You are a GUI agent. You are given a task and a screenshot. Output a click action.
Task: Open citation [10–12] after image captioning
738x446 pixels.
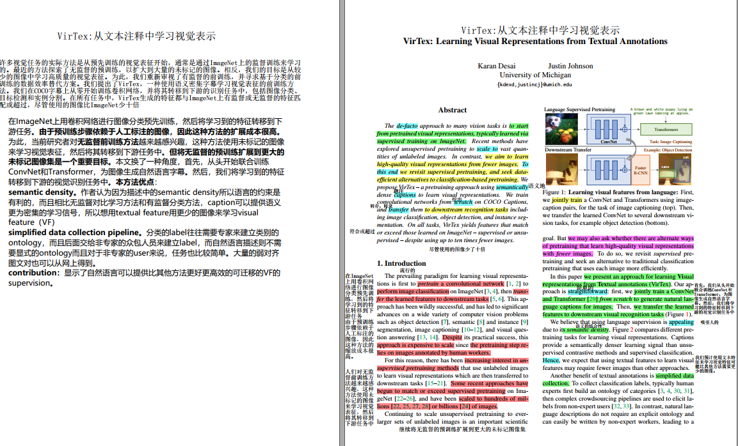470,330
